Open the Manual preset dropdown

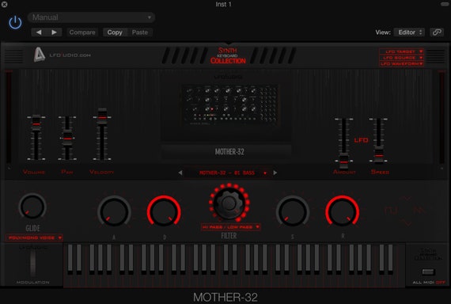[91, 17]
